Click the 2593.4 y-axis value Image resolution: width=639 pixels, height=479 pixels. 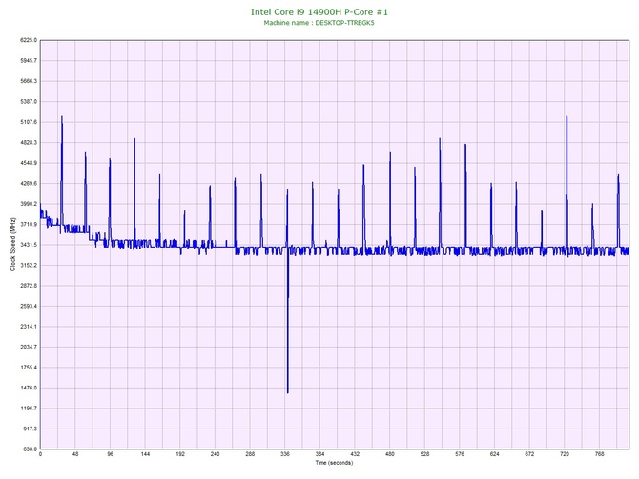(29, 306)
